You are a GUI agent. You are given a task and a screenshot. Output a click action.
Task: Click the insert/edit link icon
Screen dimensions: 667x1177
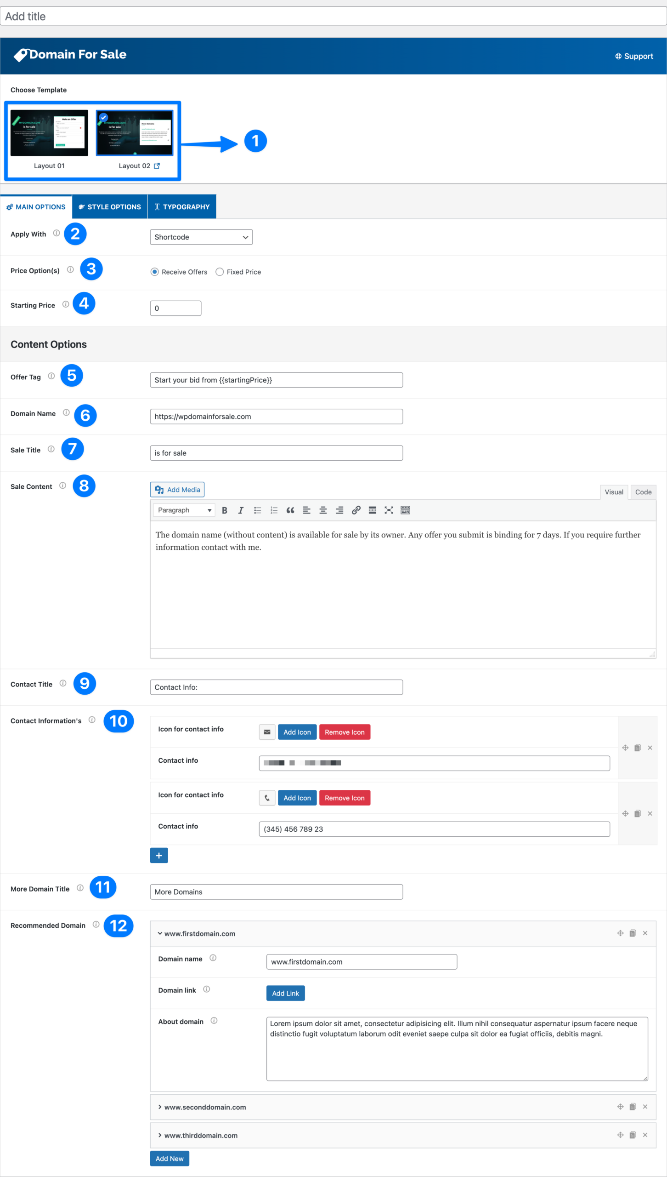coord(356,510)
